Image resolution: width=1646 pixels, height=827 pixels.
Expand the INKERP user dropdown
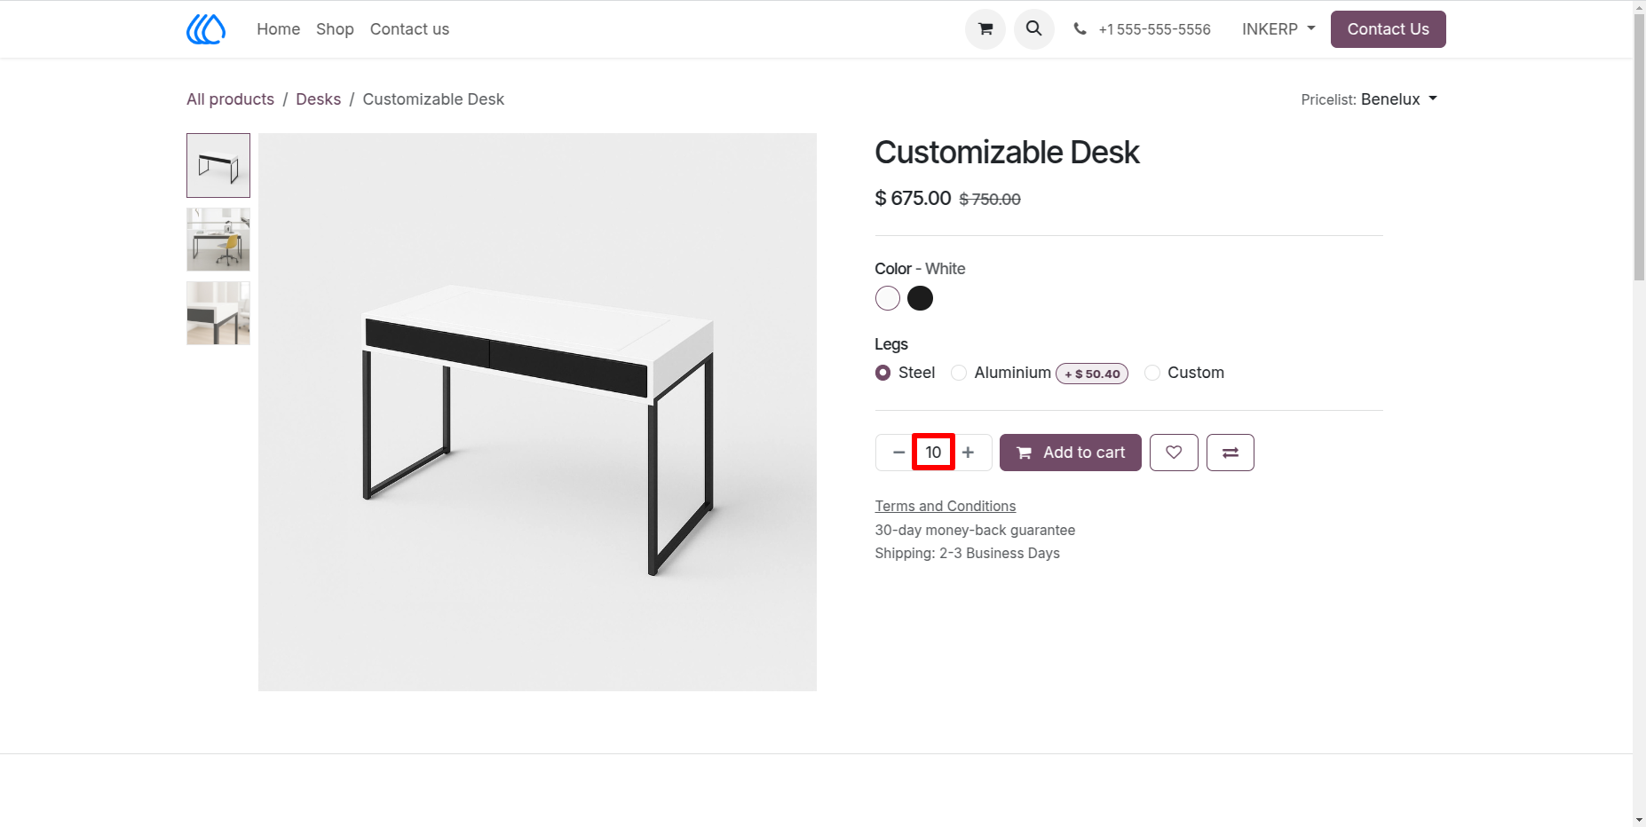[x=1278, y=29]
